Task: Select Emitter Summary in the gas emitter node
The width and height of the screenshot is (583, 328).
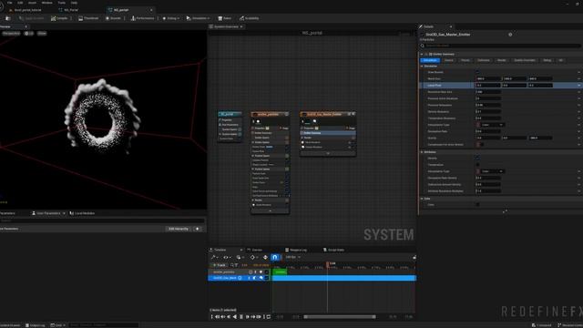Action: [328, 133]
